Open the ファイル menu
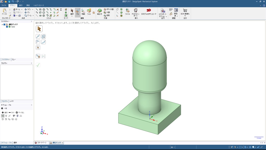 (x=4, y=5)
